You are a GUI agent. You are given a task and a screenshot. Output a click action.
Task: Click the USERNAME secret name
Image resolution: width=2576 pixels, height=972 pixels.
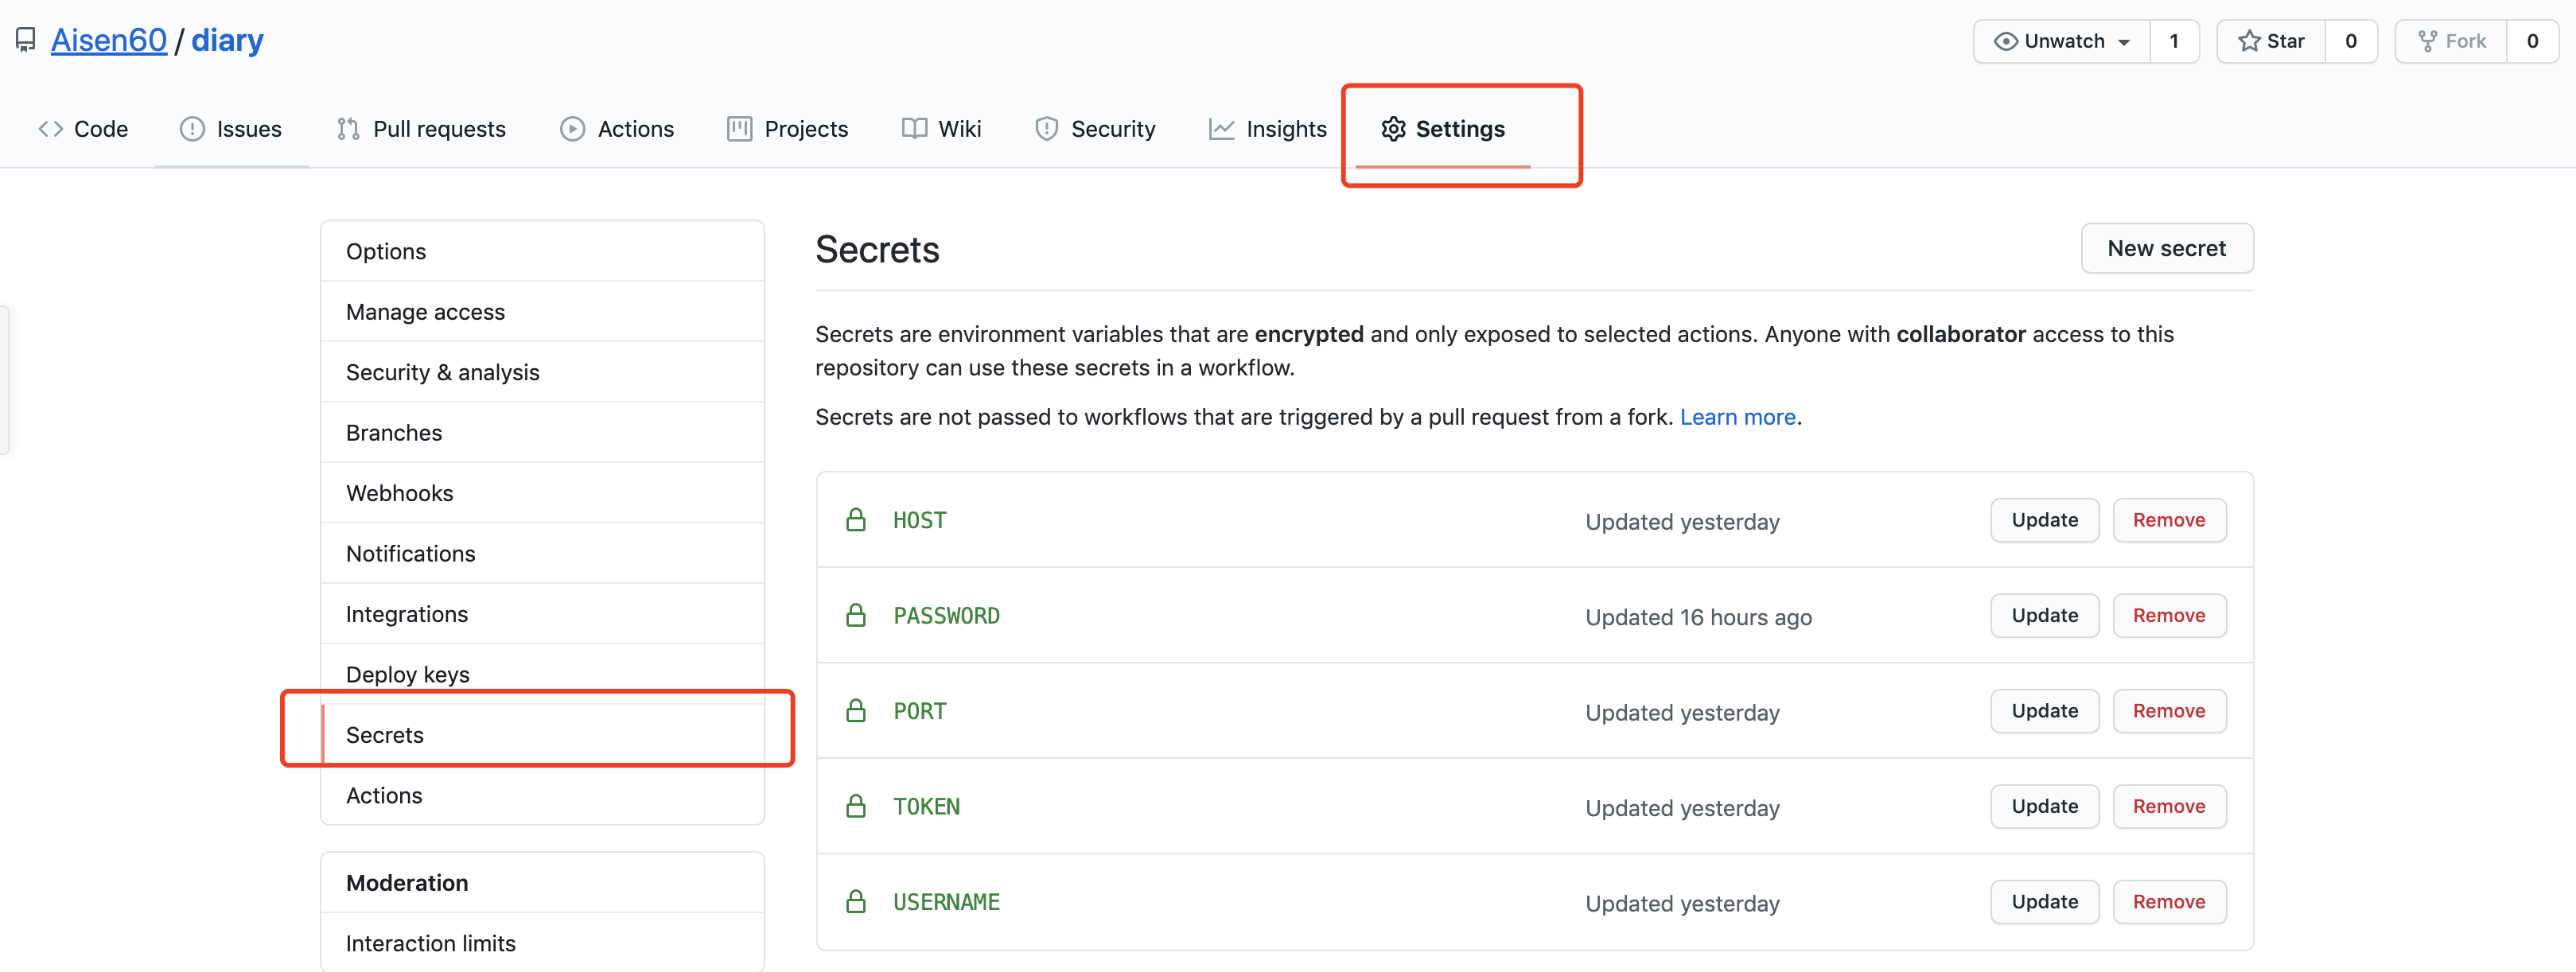(x=946, y=902)
